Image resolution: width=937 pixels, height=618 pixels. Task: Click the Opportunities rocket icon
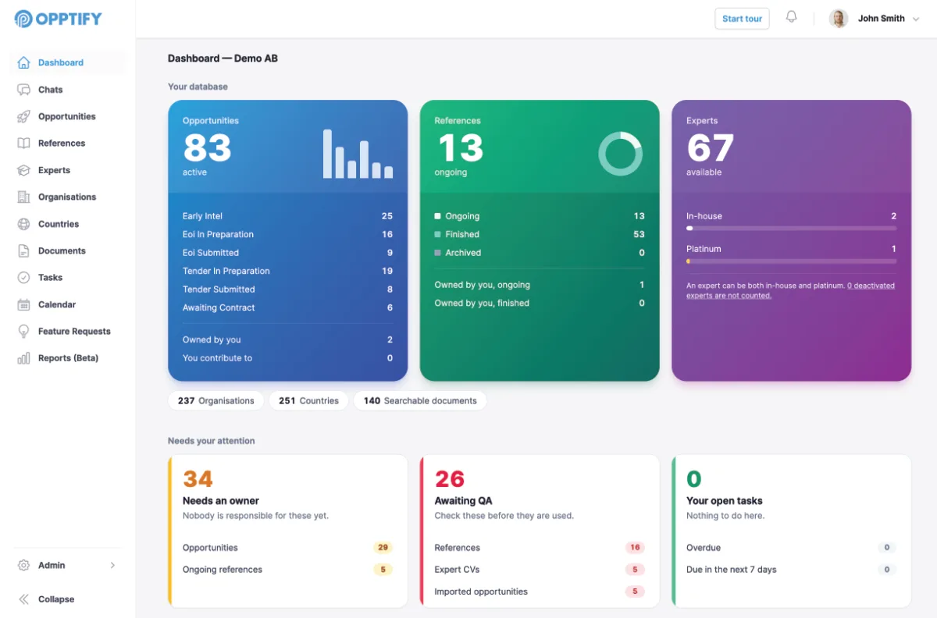tap(23, 116)
